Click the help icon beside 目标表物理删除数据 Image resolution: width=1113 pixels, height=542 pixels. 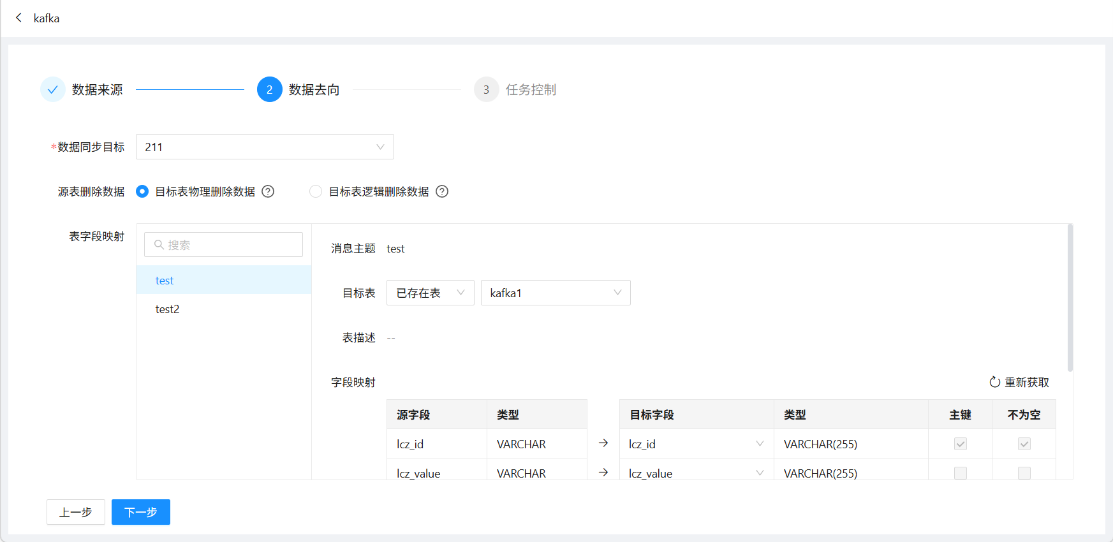click(x=268, y=191)
